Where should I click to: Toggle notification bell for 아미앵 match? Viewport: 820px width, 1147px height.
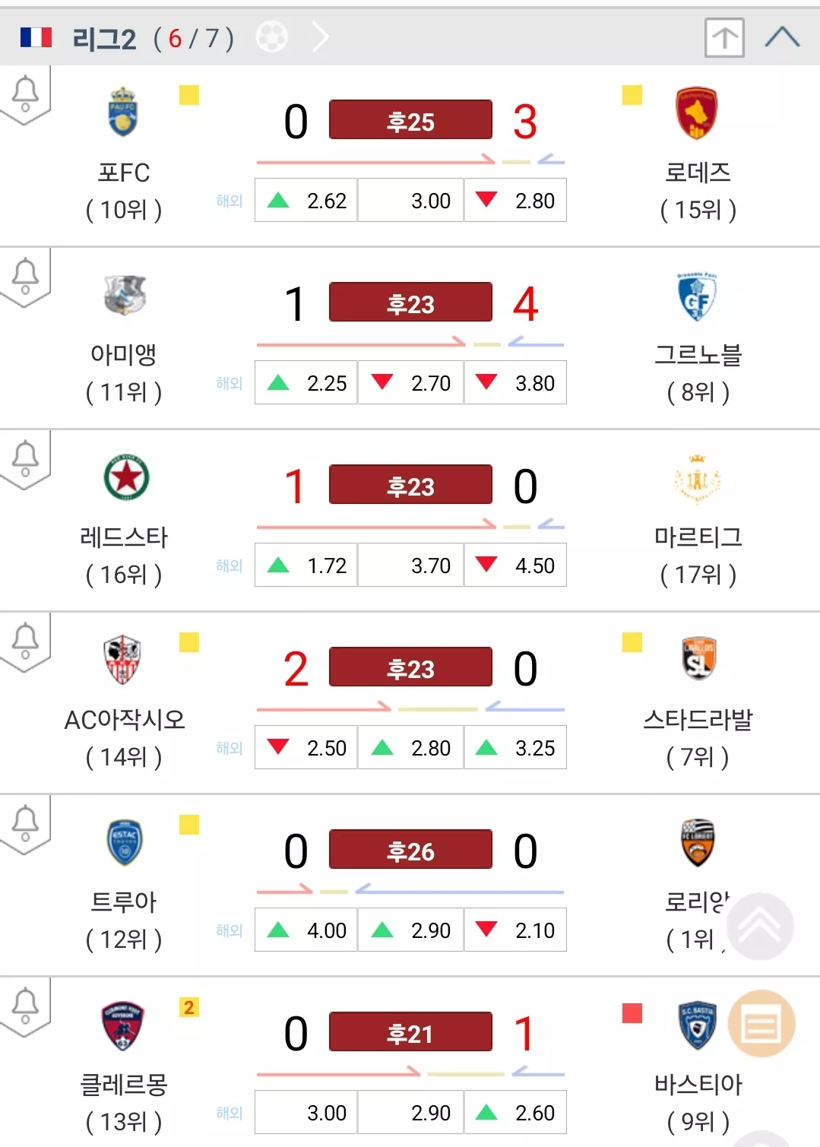pos(25,276)
